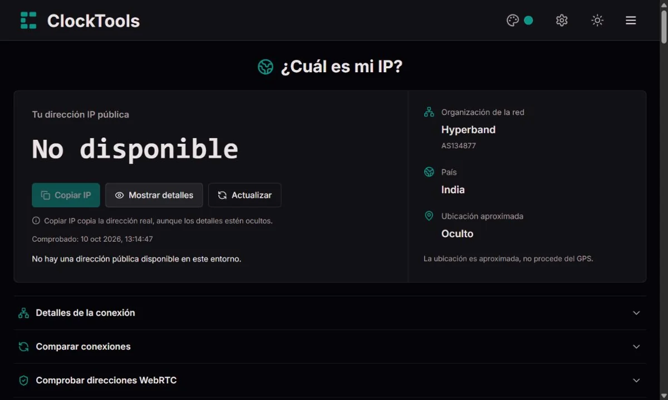Viewport: 668px width, 400px height.
Task: Click the shield icon of the WebRTC section
Action: (x=23, y=381)
